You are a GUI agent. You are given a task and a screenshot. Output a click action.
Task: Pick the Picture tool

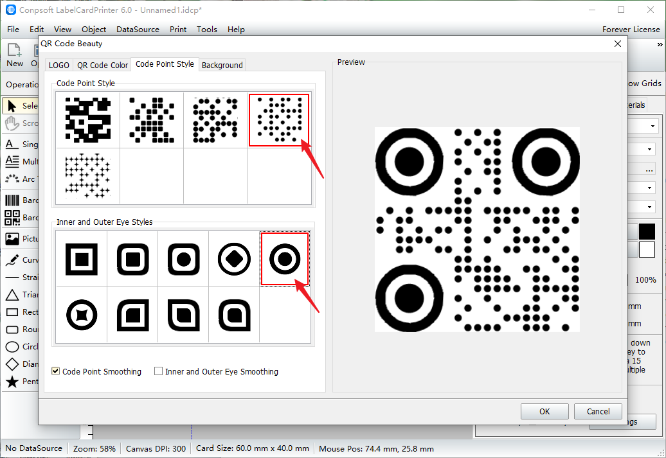point(21,238)
